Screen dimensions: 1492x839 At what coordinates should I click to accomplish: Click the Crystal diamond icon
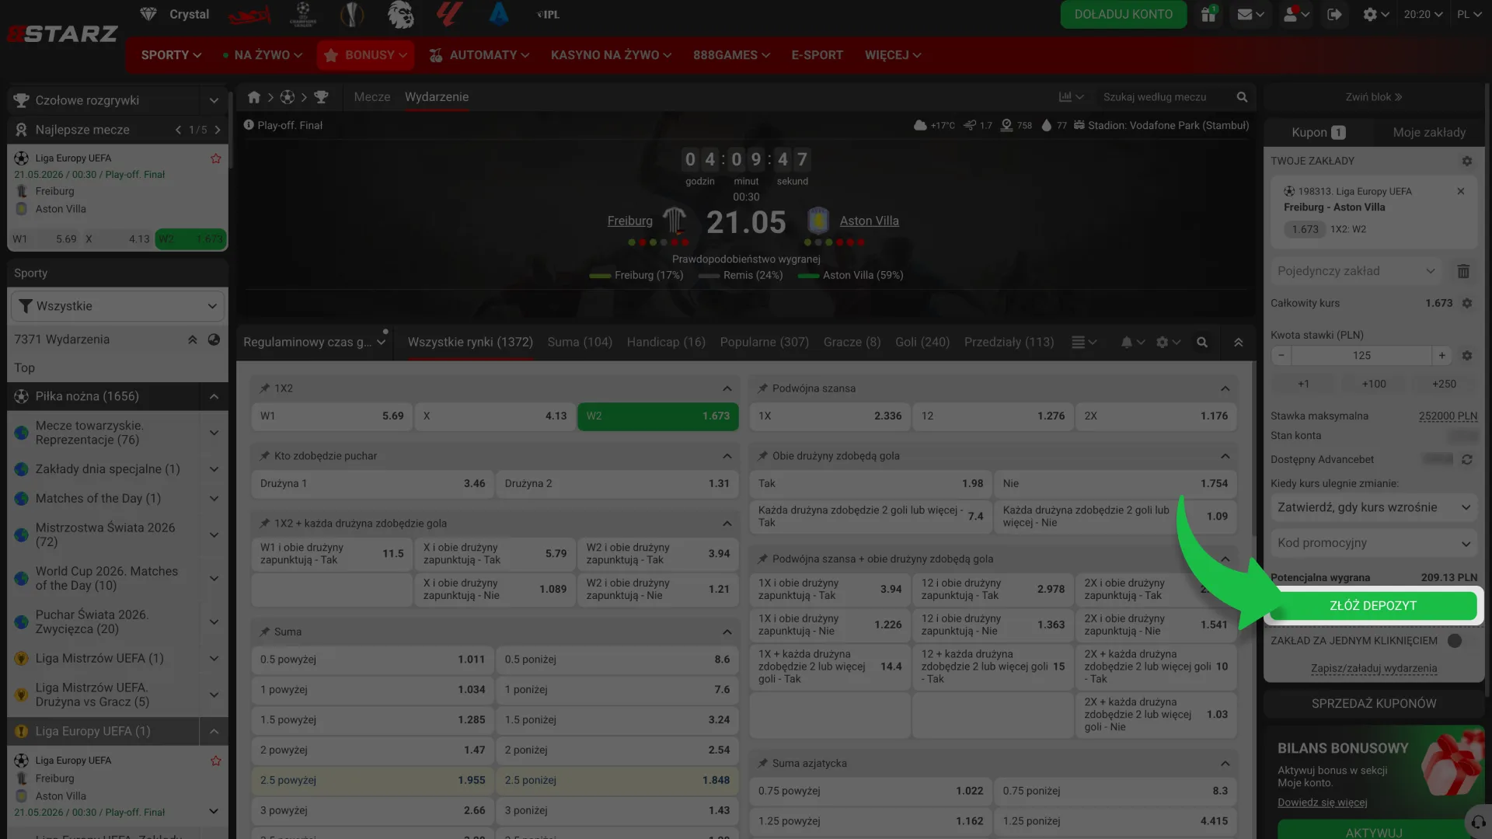[148, 14]
